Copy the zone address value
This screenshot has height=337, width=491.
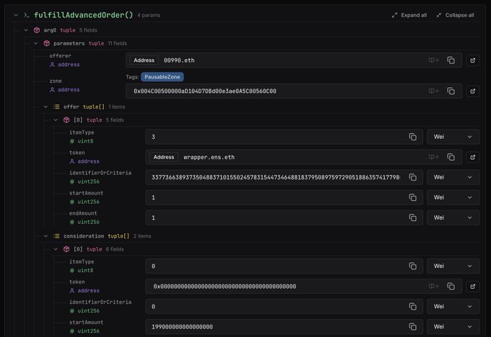pos(451,91)
